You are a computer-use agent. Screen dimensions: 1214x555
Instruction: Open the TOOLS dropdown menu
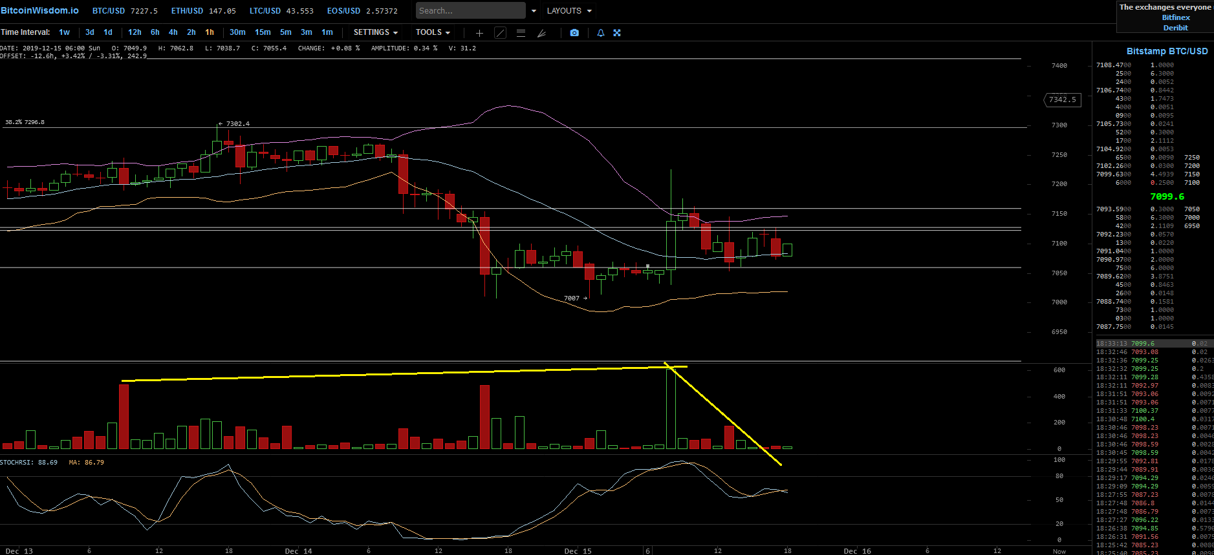pyautogui.click(x=433, y=32)
